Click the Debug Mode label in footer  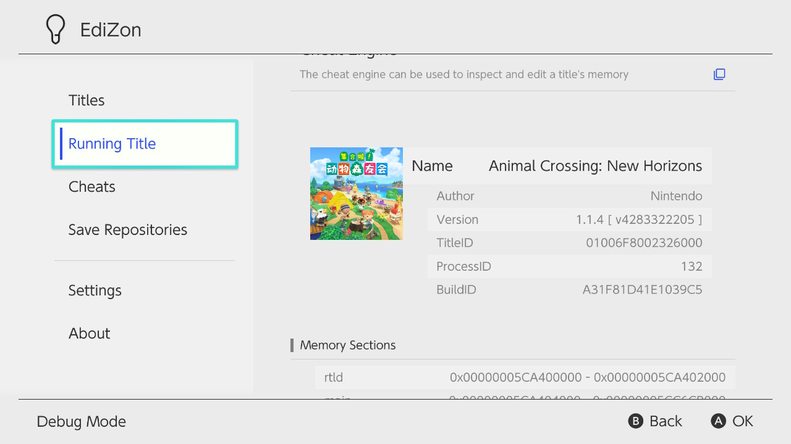tap(82, 422)
